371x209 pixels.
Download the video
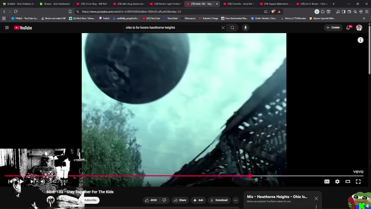pyautogui.click(x=219, y=200)
